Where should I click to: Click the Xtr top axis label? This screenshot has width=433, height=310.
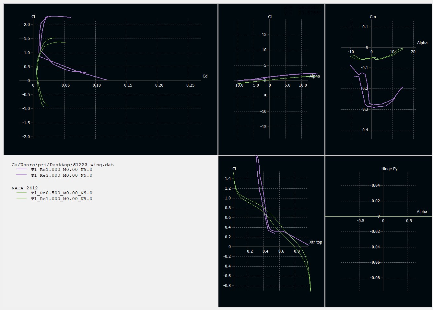pyautogui.click(x=316, y=242)
